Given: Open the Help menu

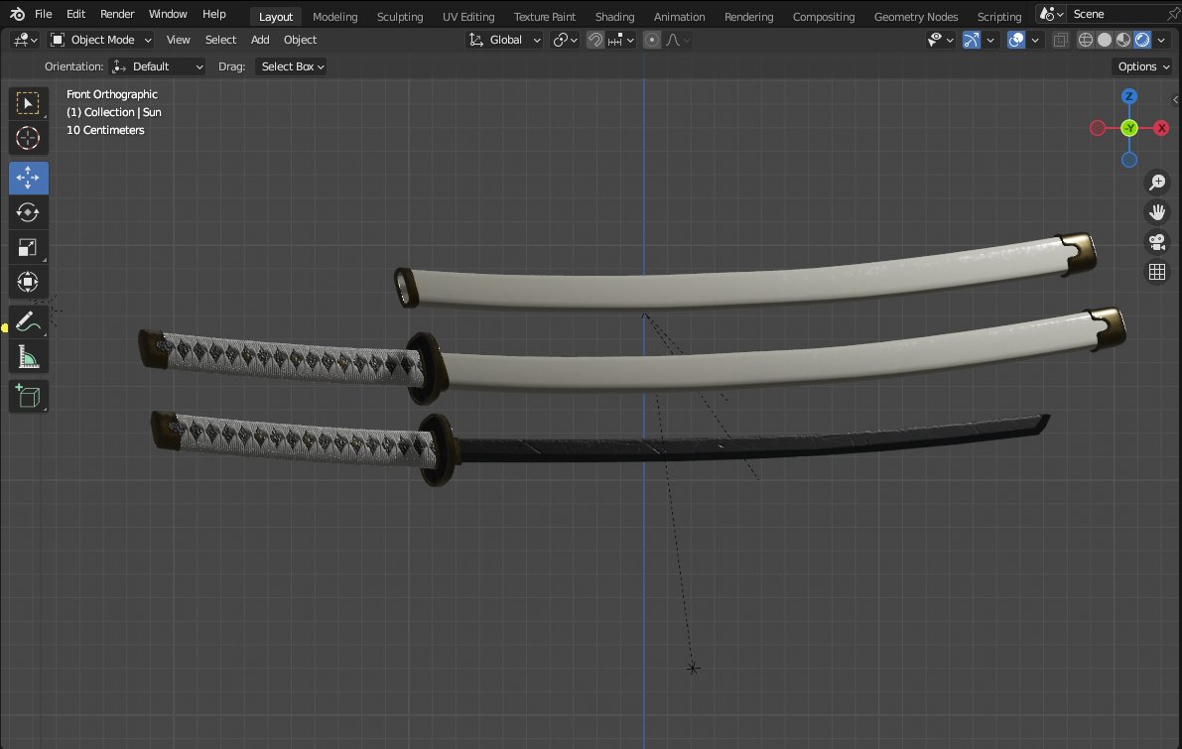Looking at the screenshot, I should (x=214, y=14).
